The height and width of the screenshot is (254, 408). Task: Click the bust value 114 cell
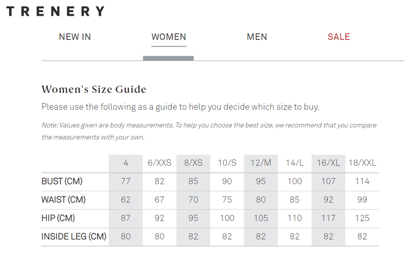(x=362, y=182)
